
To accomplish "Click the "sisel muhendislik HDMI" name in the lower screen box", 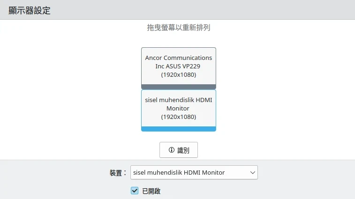I will 178,100.
